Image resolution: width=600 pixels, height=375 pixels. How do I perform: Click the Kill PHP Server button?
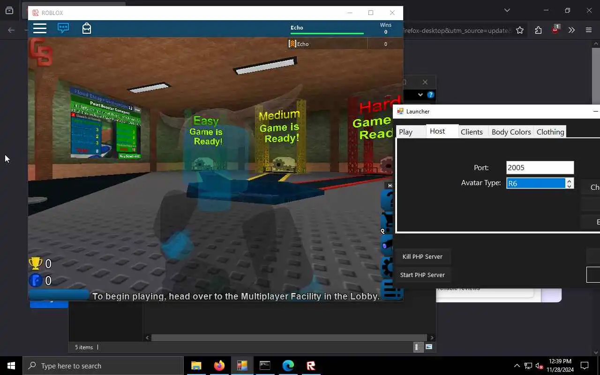click(x=422, y=256)
